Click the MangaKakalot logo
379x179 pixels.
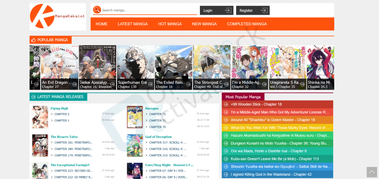pyautogui.click(x=57, y=17)
